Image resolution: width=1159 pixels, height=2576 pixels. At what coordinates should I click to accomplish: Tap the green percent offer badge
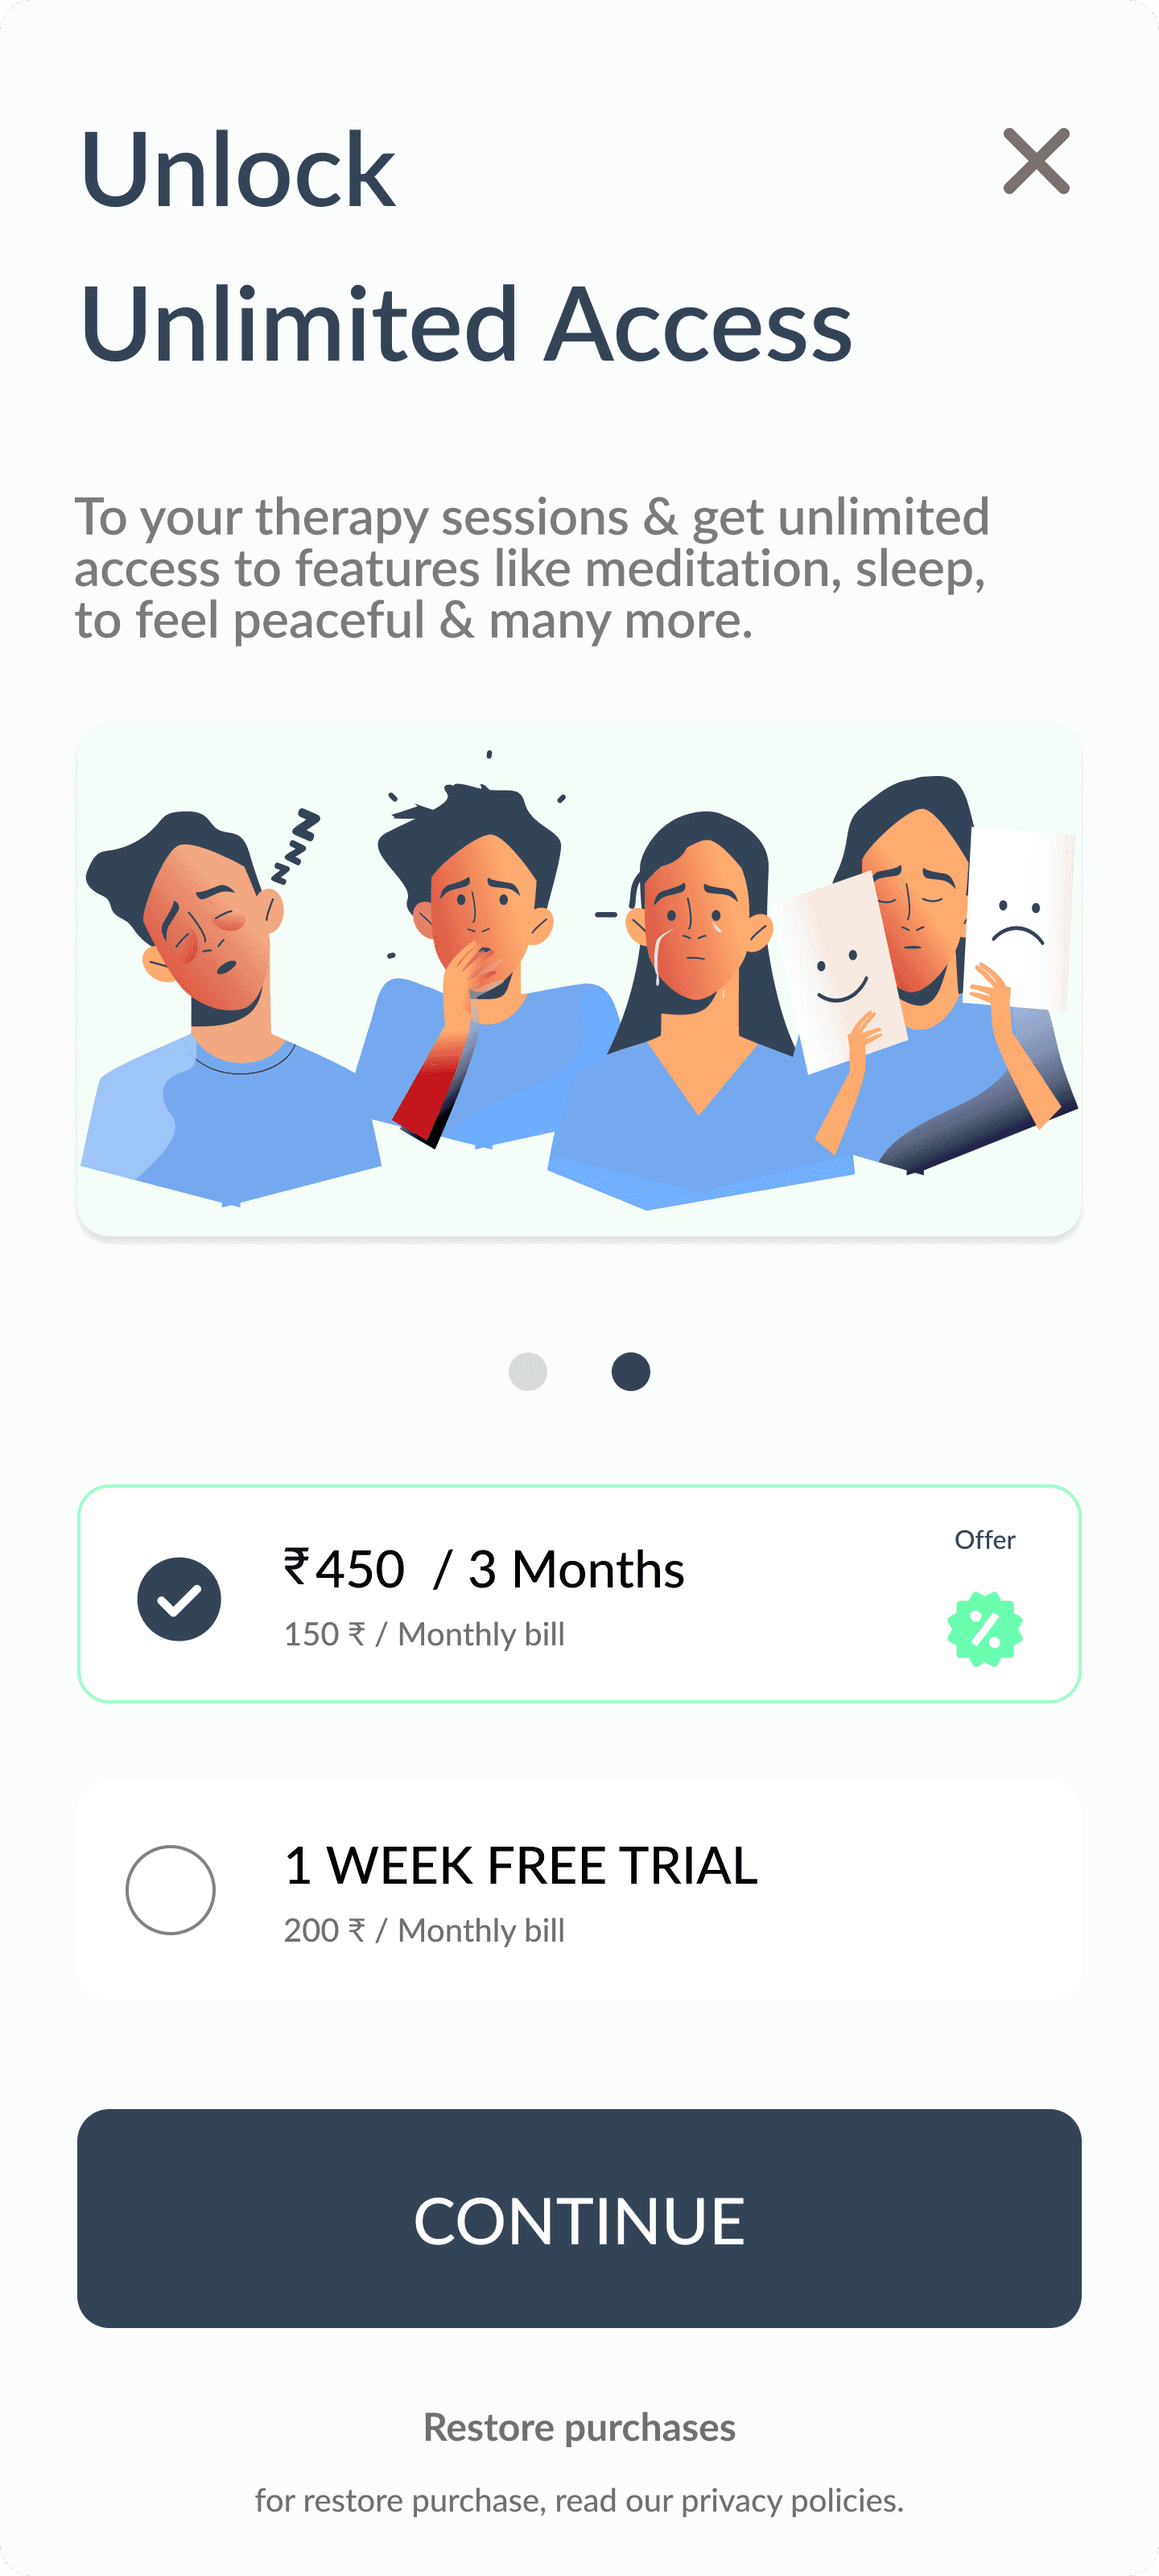985,1629
